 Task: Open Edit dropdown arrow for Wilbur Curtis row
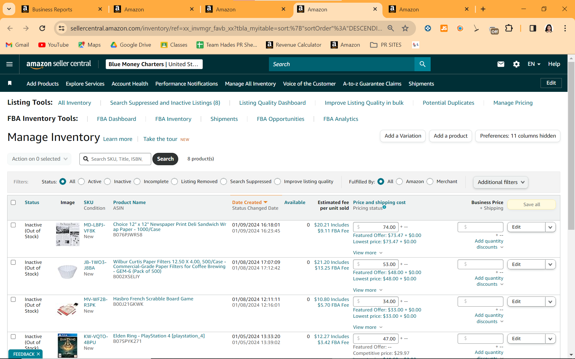tap(550, 264)
